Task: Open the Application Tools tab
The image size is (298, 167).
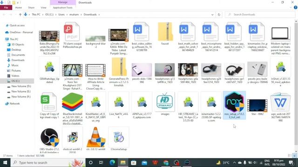Action: click(x=63, y=7)
